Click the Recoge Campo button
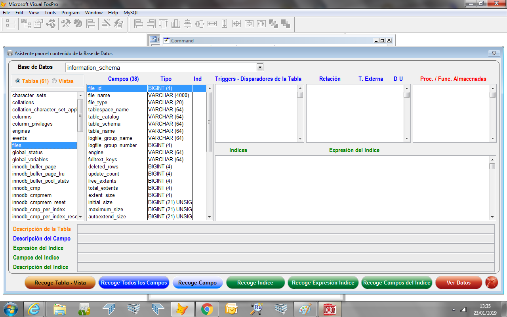 coord(198,283)
